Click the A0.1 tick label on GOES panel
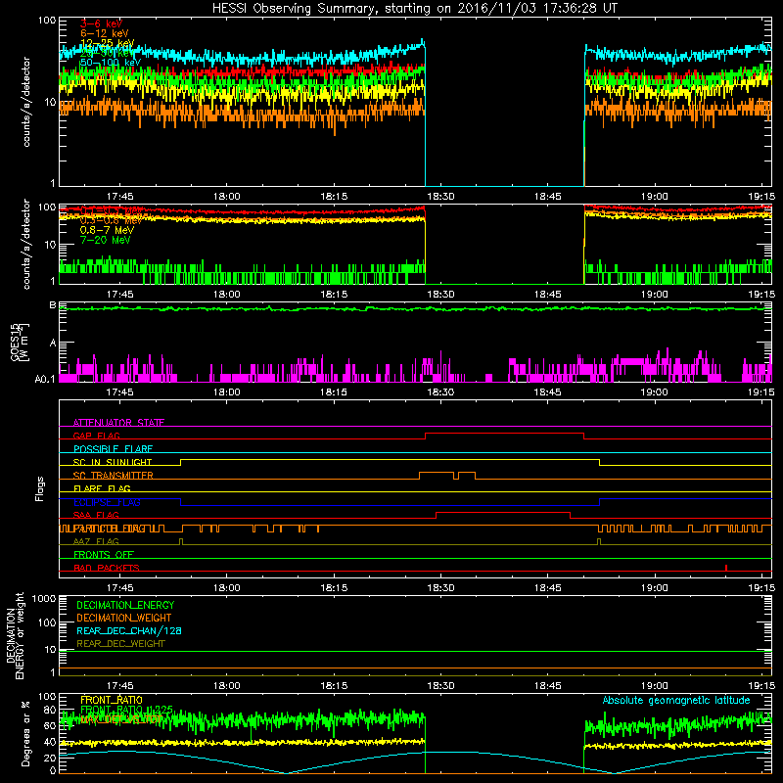The image size is (783, 783). tap(45, 380)
